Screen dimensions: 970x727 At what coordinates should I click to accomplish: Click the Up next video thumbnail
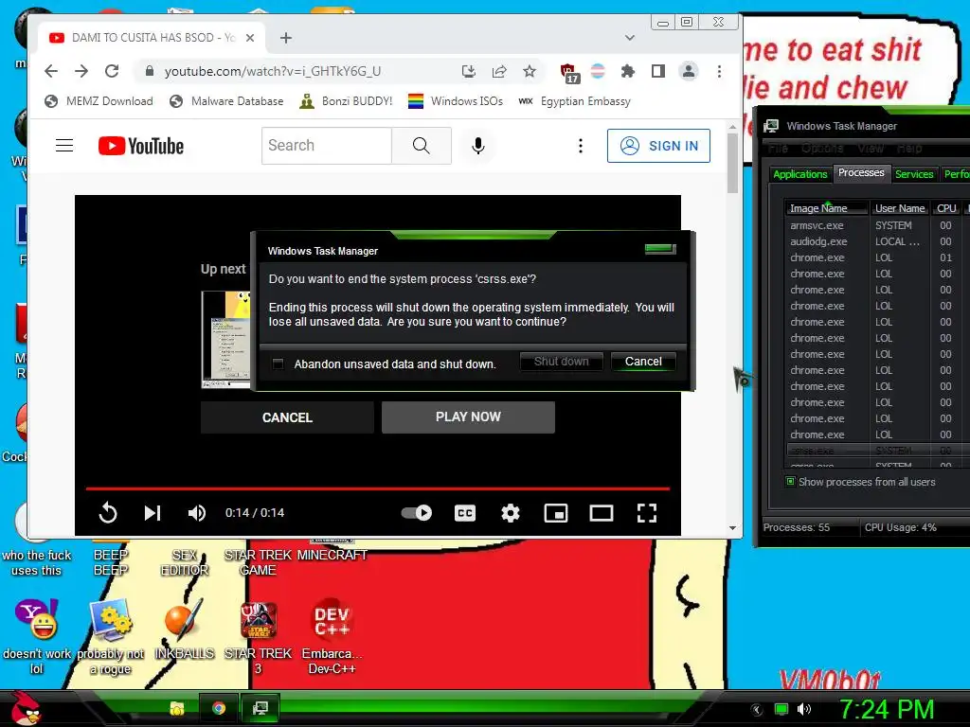tap(225, 340)
